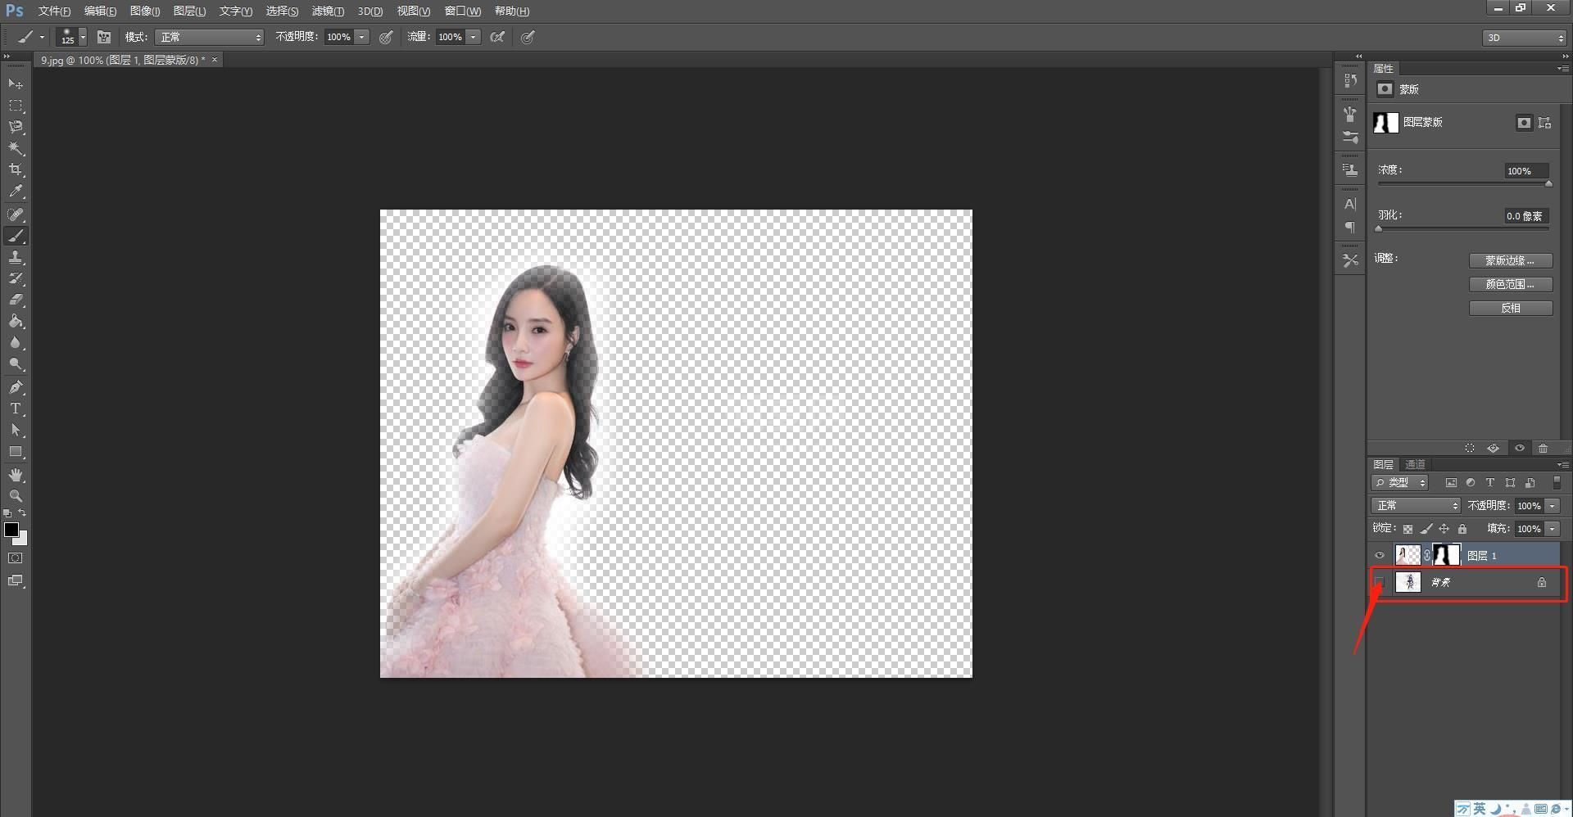Open tool preset picker arrow

(42, 37)
